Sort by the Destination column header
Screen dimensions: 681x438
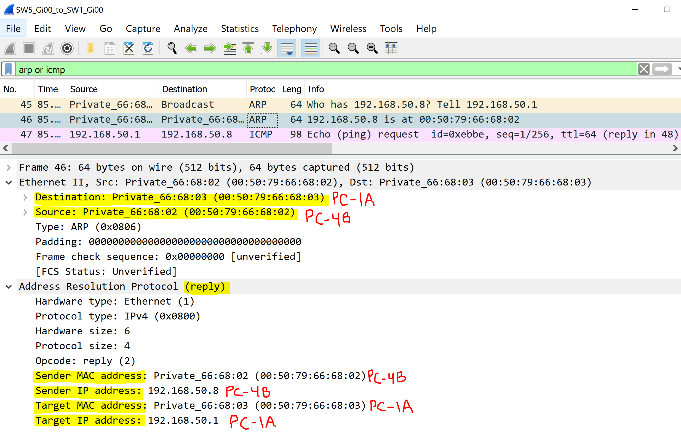coord(203,89)
